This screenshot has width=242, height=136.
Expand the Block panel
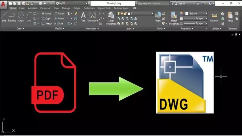[x=161, y=29]
